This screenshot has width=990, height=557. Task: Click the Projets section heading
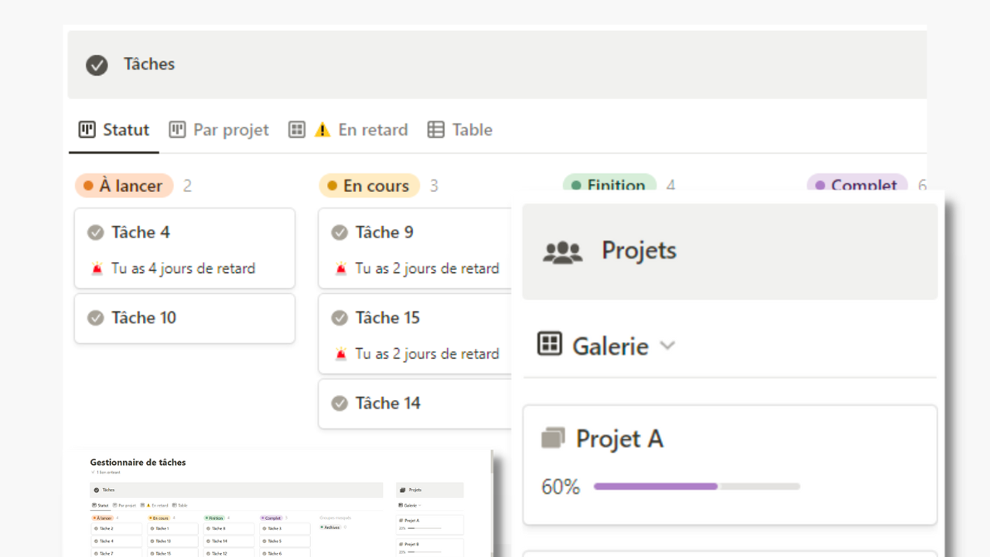click(639, 251)
